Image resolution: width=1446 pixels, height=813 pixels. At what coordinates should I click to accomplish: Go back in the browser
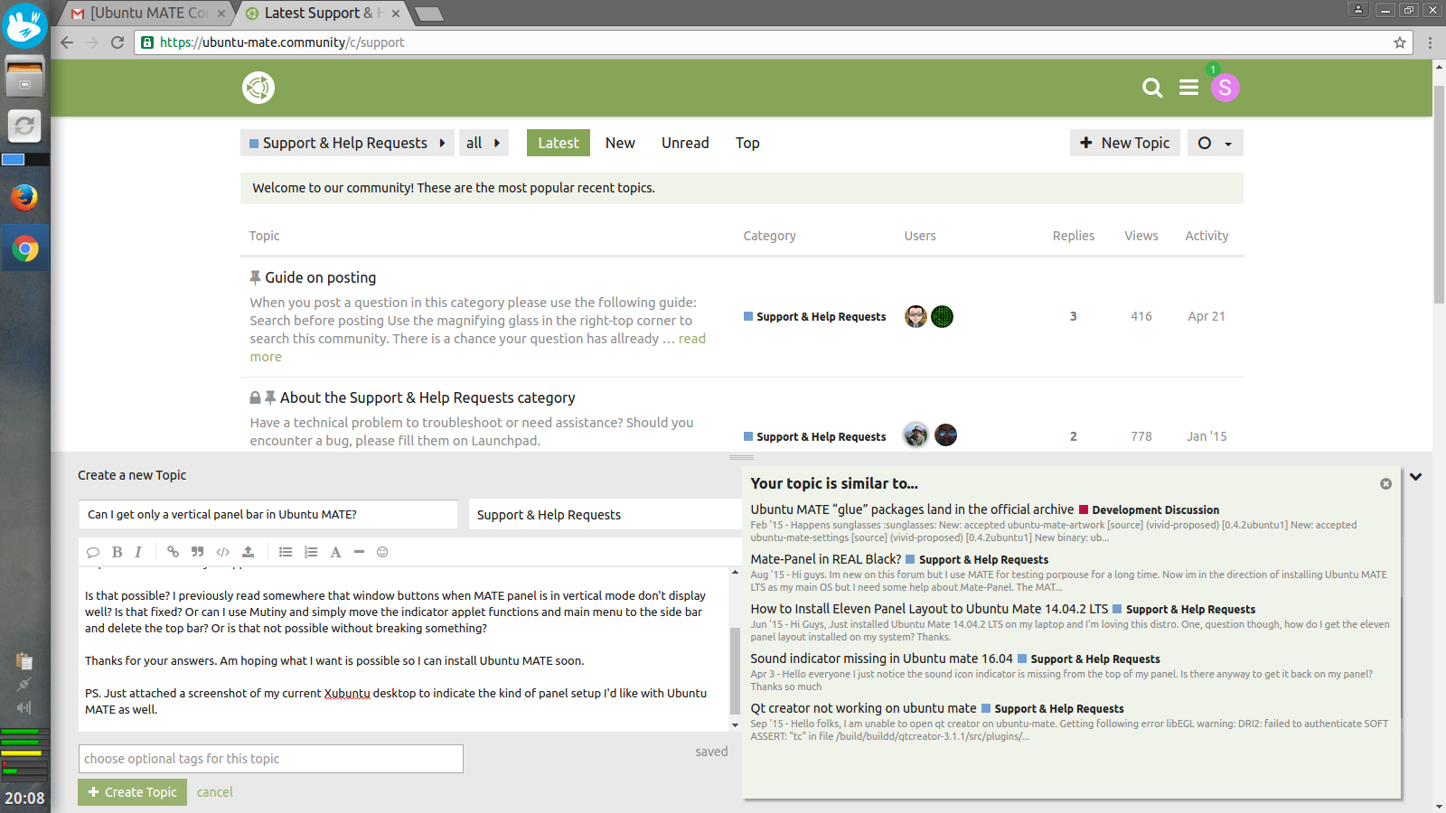click(x=67, y=42)
